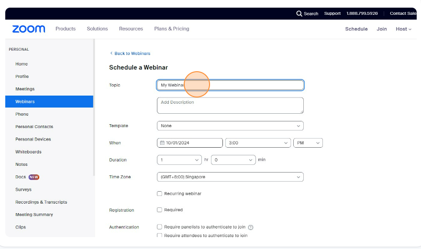Expand the Host menu in header
The image size is (421, 249).
[x=403, y=29]
